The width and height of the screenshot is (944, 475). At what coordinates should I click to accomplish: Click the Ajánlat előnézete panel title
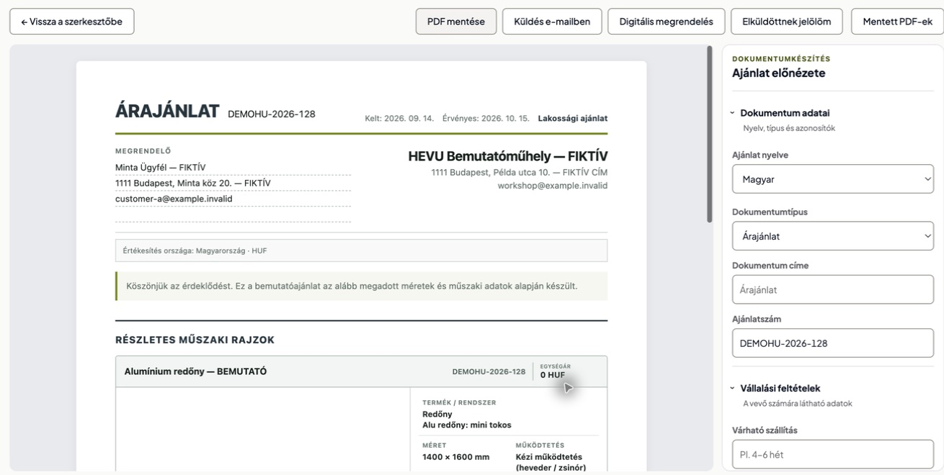(x=778, y=73)
